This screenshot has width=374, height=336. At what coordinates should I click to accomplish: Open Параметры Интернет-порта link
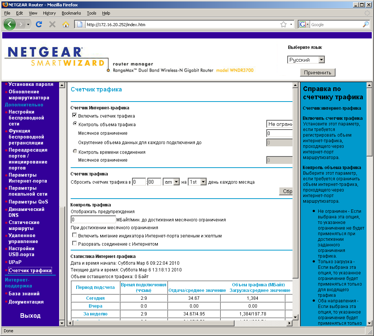pos(28,178)
